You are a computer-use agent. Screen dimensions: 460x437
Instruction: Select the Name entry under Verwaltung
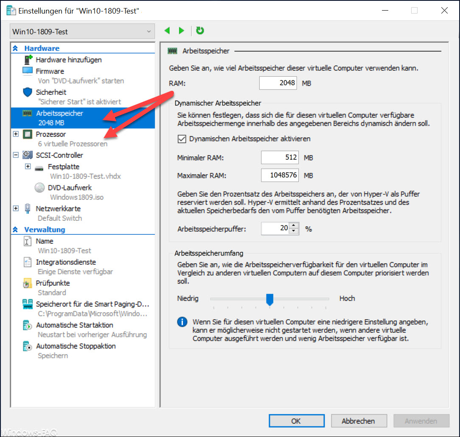coord(45,241)
